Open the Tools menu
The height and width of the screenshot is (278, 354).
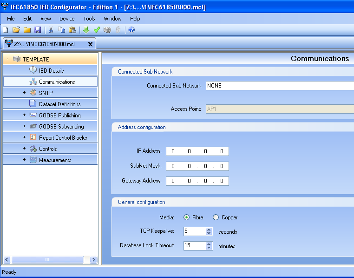(89, 19)
